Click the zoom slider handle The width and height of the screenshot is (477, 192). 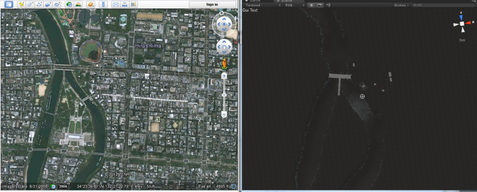224,95
